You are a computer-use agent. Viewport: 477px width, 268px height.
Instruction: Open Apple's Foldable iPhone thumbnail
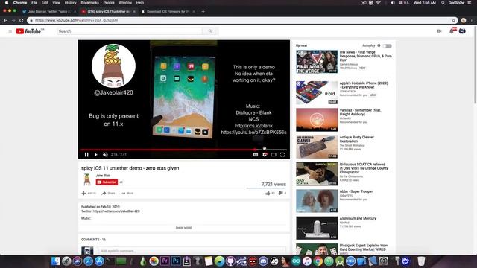[x=317, y=92]
